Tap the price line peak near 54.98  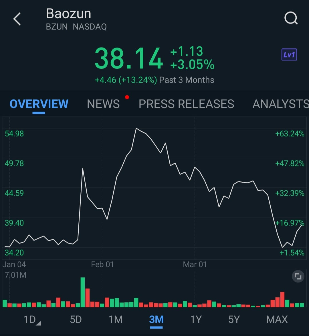pos(136,129)
